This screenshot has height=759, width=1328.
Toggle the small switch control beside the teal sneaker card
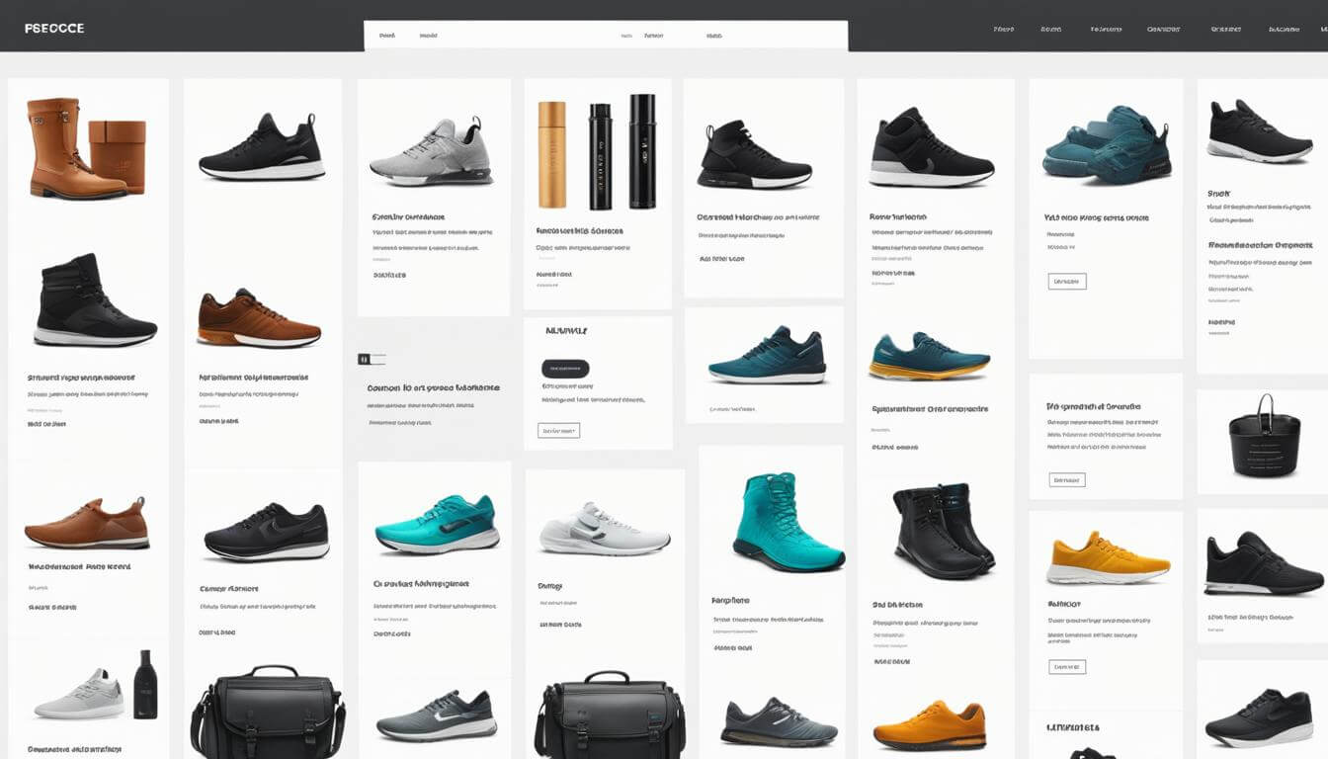click(371, 359)
